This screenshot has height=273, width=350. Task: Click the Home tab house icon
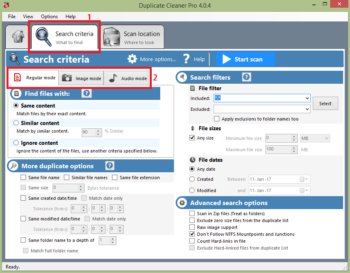[18, 36]
